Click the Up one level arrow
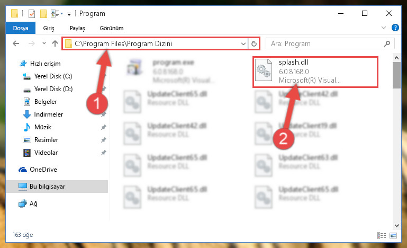 tap(55, 43)
